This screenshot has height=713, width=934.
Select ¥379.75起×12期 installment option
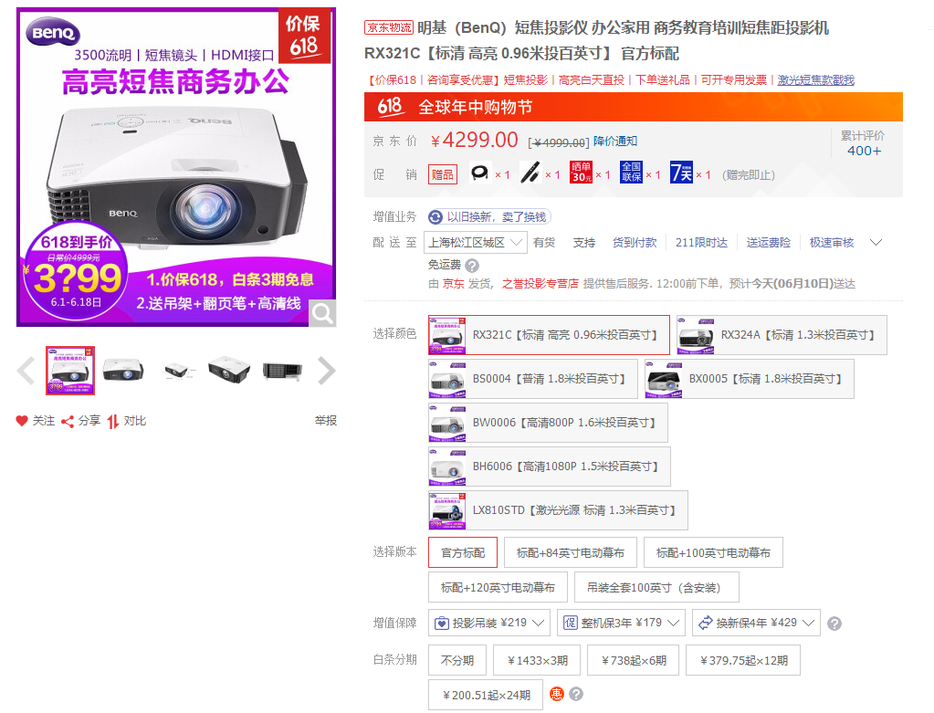pos(743,660)
